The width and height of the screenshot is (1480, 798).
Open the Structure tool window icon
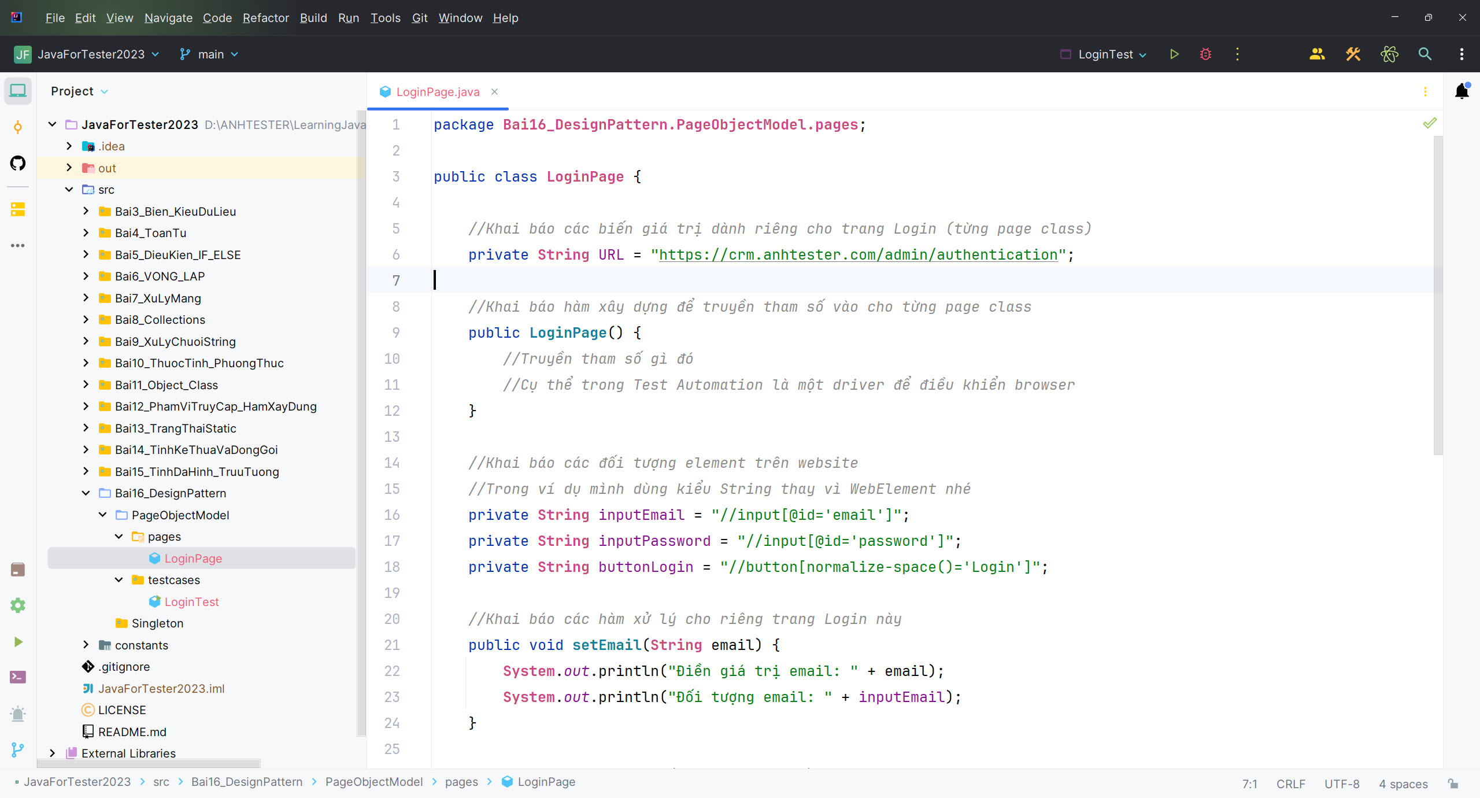[x=18, y=209]
